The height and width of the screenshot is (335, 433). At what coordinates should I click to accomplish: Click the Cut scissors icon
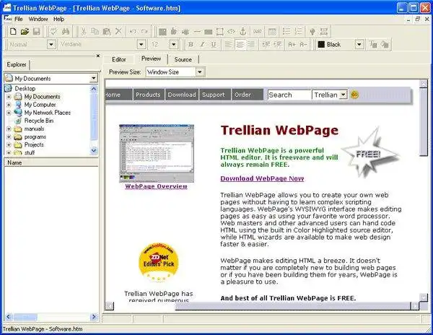(83, 32)
